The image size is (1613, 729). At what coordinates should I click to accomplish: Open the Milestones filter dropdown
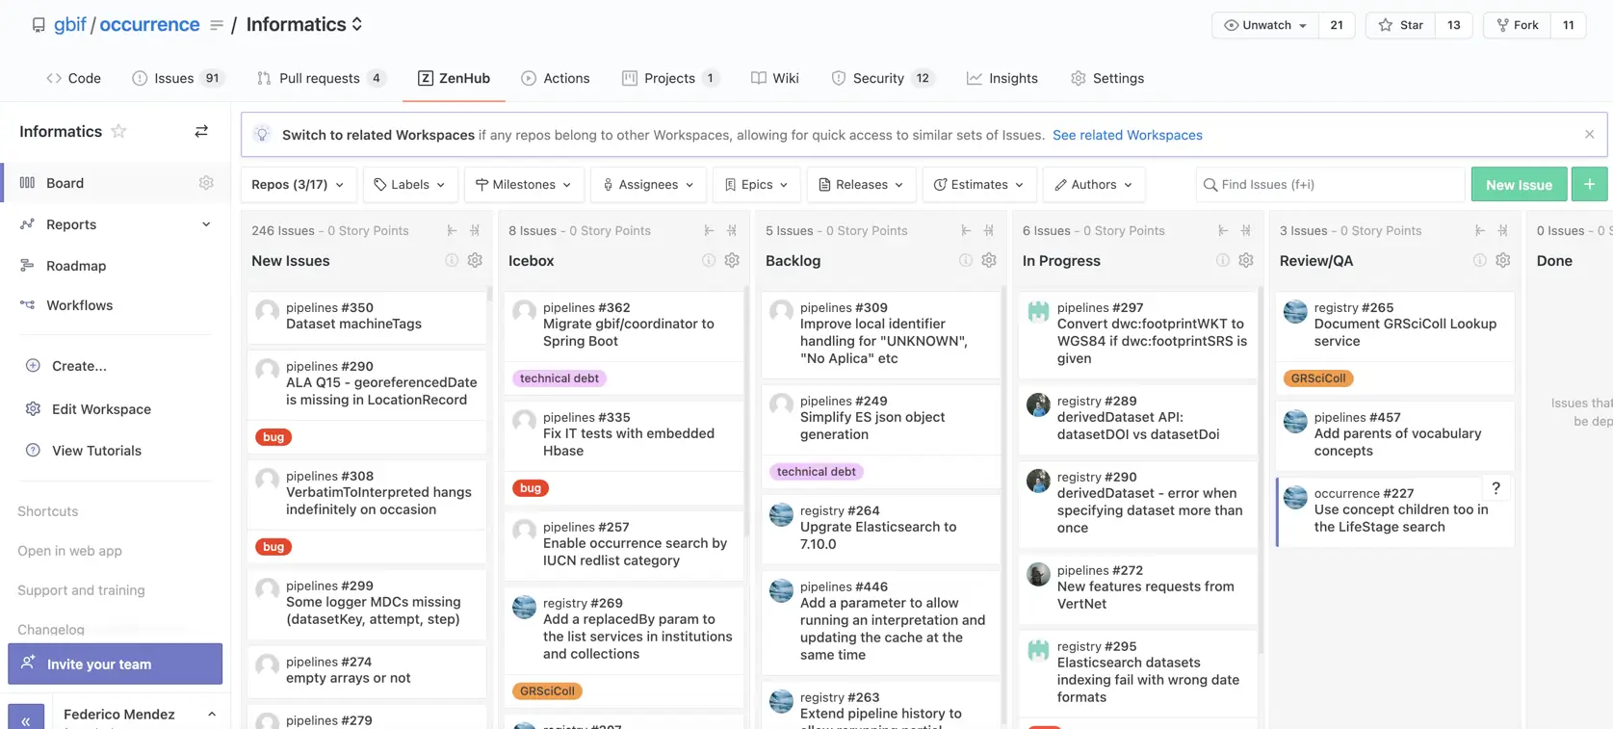pyautogui.click(x=524, y=184)
